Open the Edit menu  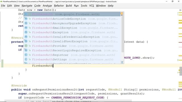point(9,6)
